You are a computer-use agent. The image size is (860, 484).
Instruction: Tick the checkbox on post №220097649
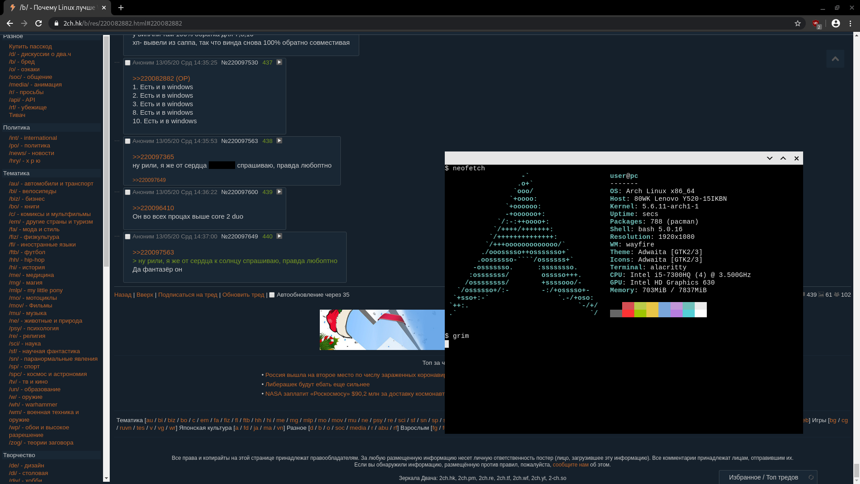pos(128,237)
